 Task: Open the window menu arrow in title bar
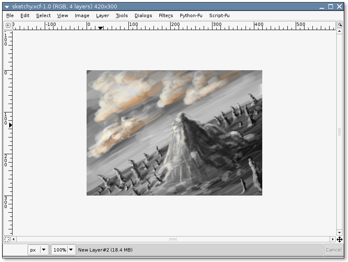pyautogui.click(x=7, y=7)
